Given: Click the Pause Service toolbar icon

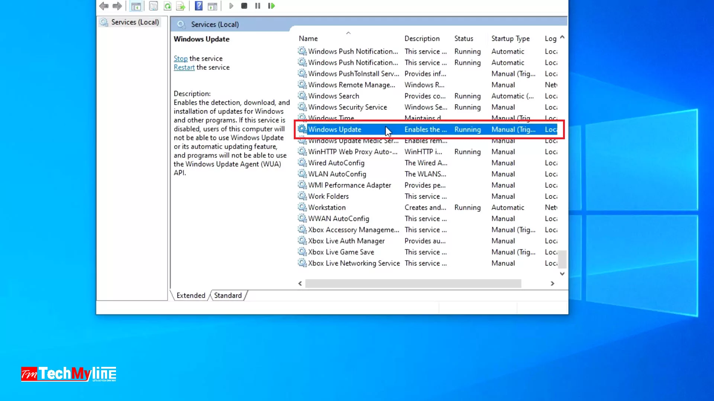Looking at the screenshot, I should click(257, 6).
